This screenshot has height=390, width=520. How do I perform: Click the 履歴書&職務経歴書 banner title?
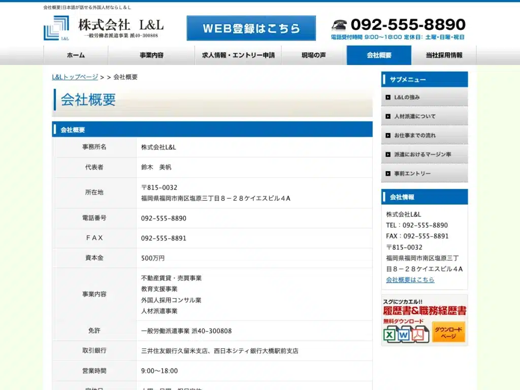tap(425, 311)
